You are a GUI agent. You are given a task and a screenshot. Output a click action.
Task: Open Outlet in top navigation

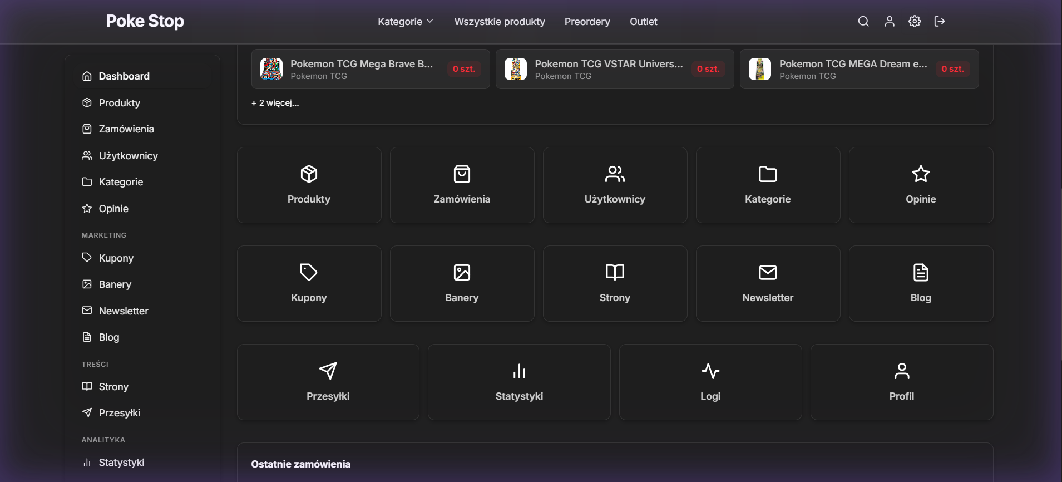(644, 22)
